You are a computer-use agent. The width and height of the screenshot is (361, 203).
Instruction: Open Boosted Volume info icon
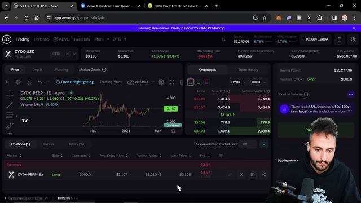point(306,94)
